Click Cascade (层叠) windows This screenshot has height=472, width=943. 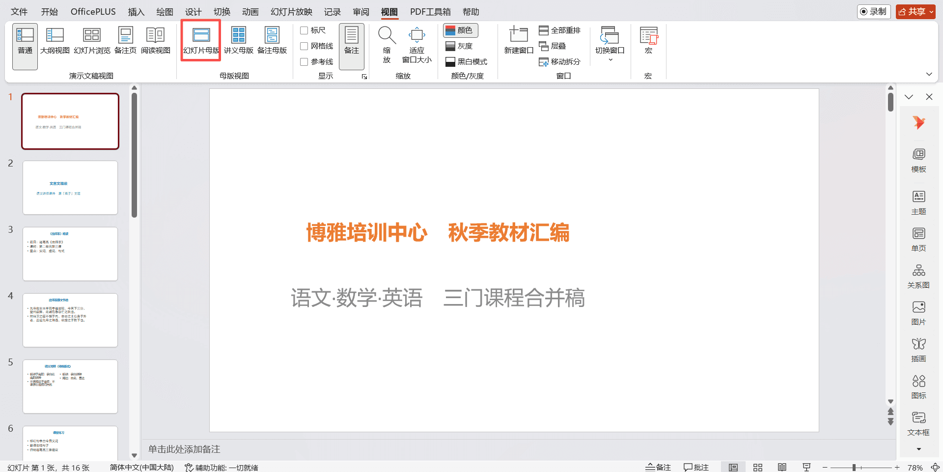click(553, 46)
